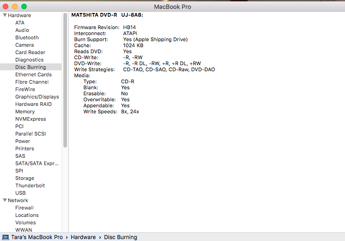Select NVMExpress entry
345x241 pixels.
31,119
